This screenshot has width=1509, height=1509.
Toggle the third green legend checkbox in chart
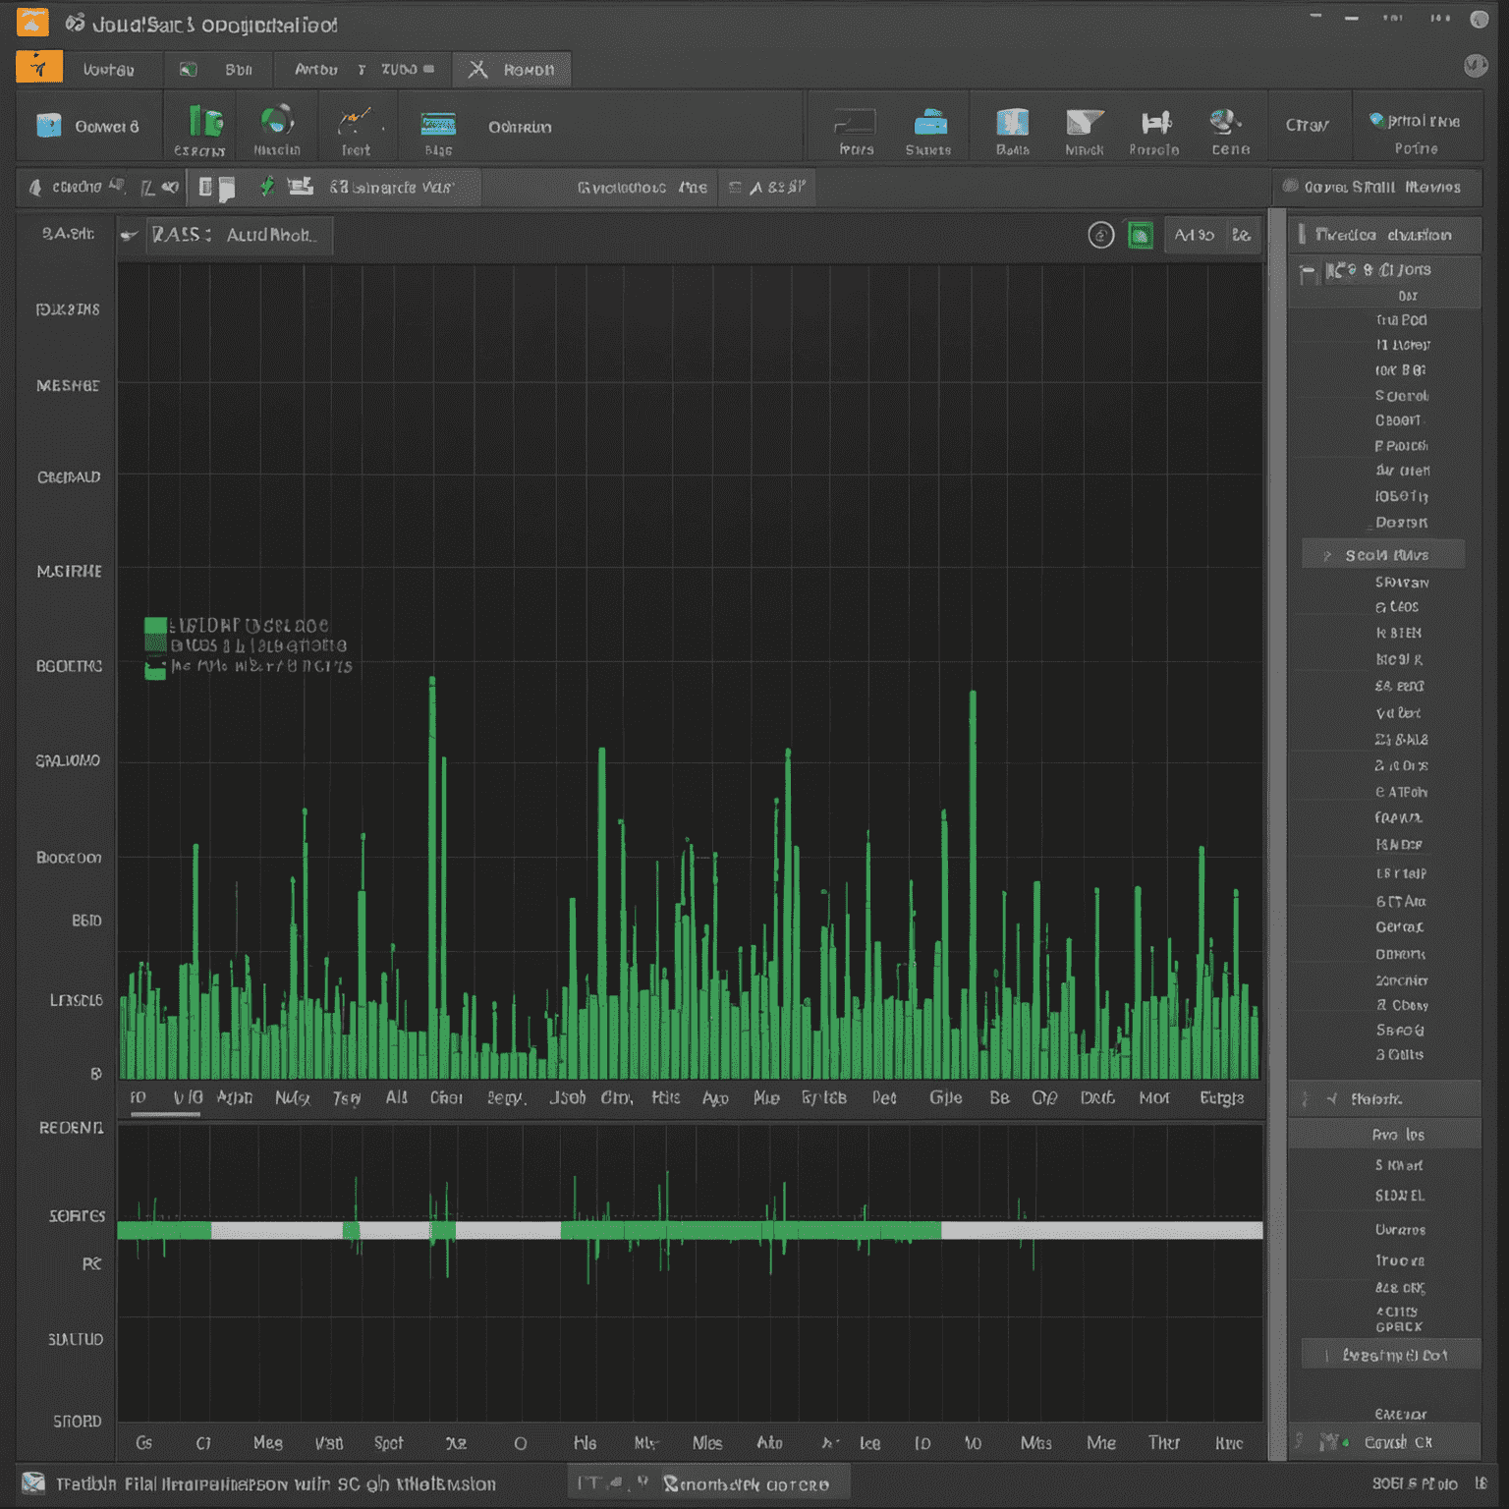click(155, 670)
